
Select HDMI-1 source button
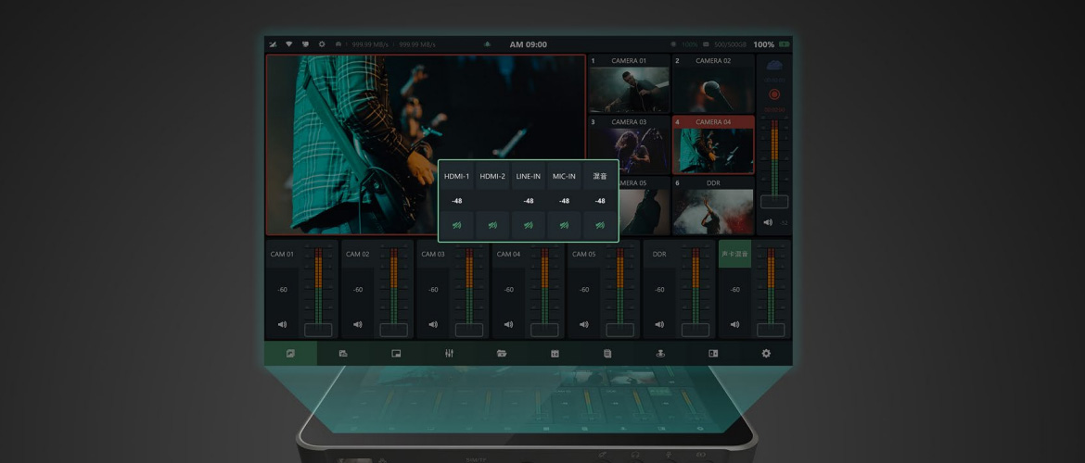pyautogui.click(x=456, y=176)
